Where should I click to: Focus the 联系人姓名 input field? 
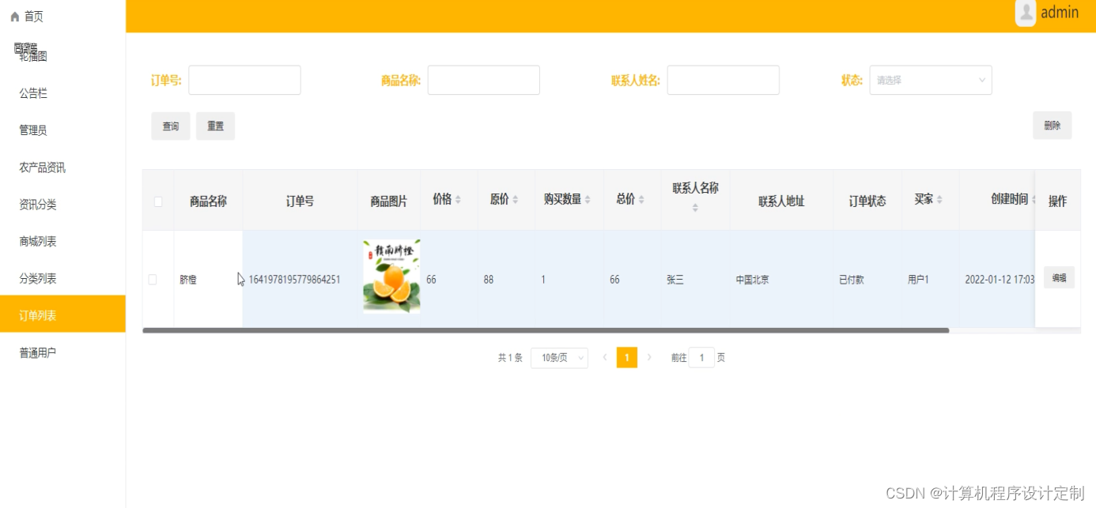coord(724,80)
